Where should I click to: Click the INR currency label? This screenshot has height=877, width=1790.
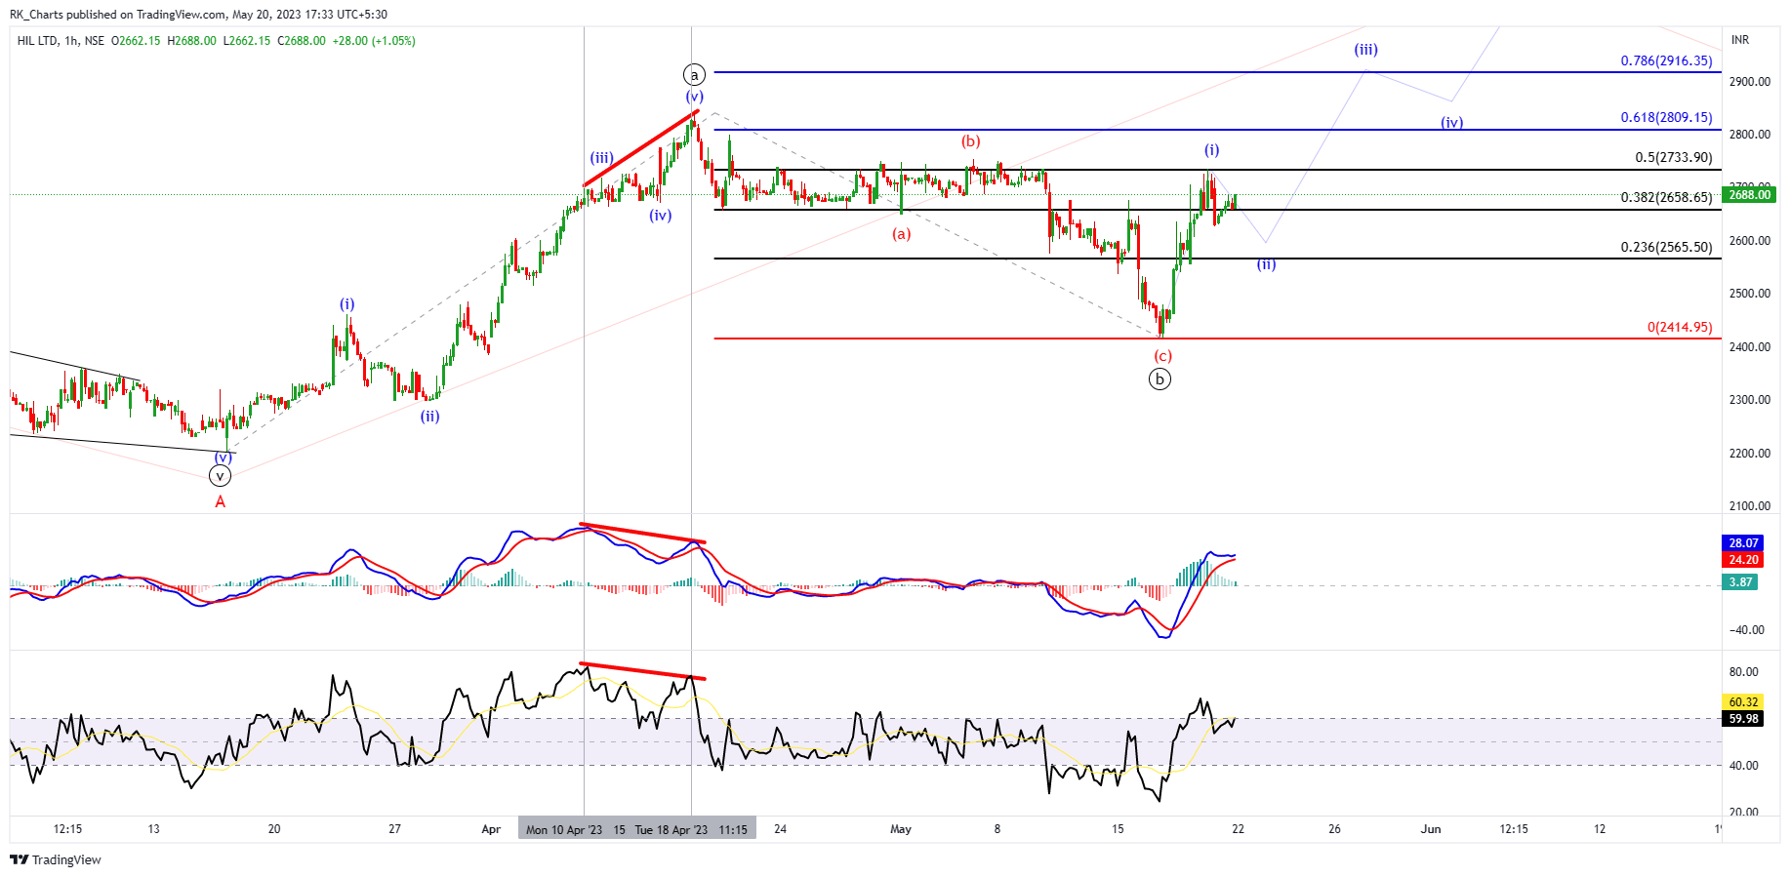click(x=1740, y=40)
